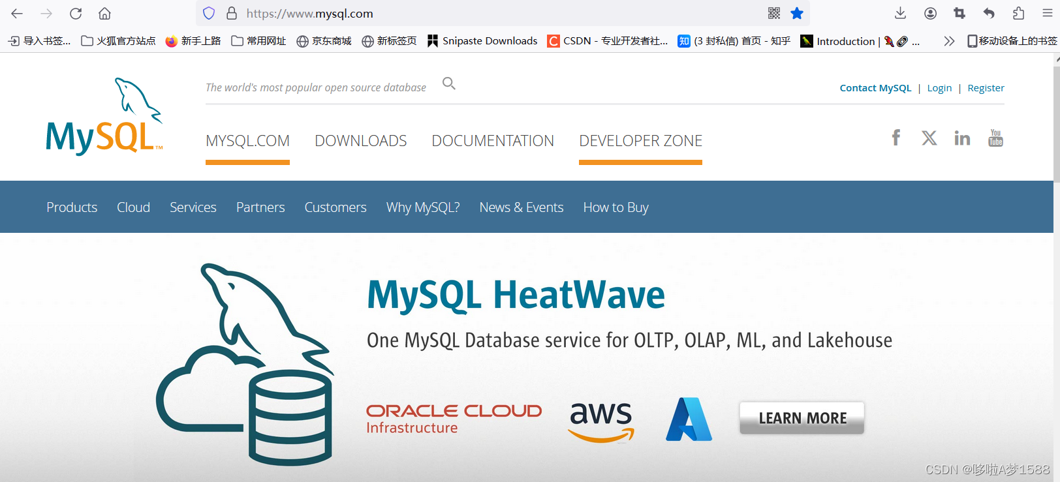Open the 火狐官方站点 bookmark folder

click(x=119, y=41)
